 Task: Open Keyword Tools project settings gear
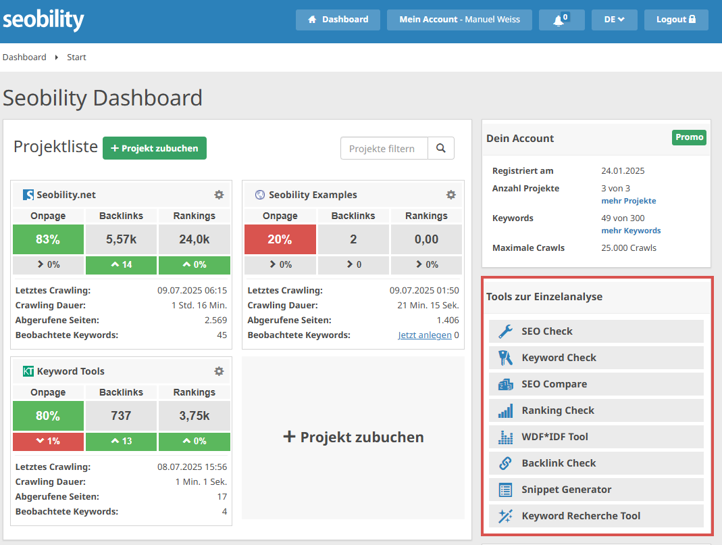220,371
